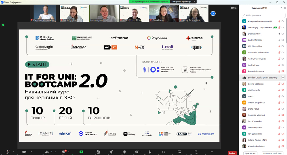Expand arrow next to raise hand icon
This screenshot has height=155, width=287.
click(x=155, y=152)
